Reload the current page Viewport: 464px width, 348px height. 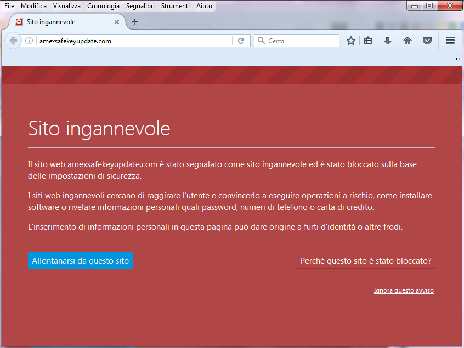click(241, 41)
